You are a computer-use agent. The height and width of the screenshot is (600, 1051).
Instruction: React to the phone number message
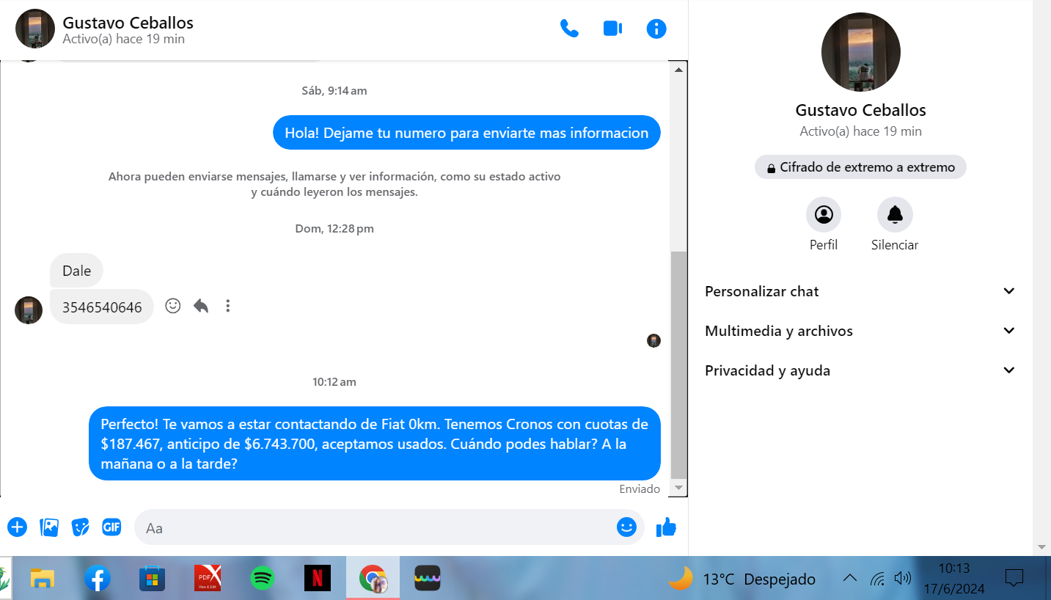tap(173, 306)
